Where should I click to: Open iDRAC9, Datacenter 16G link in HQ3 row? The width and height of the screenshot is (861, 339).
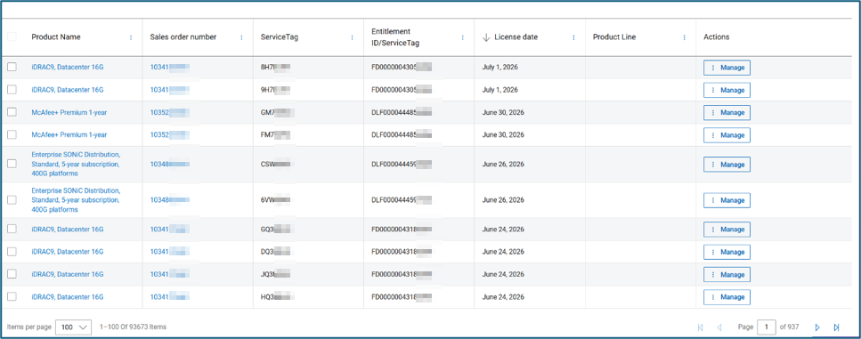(68, 296)
